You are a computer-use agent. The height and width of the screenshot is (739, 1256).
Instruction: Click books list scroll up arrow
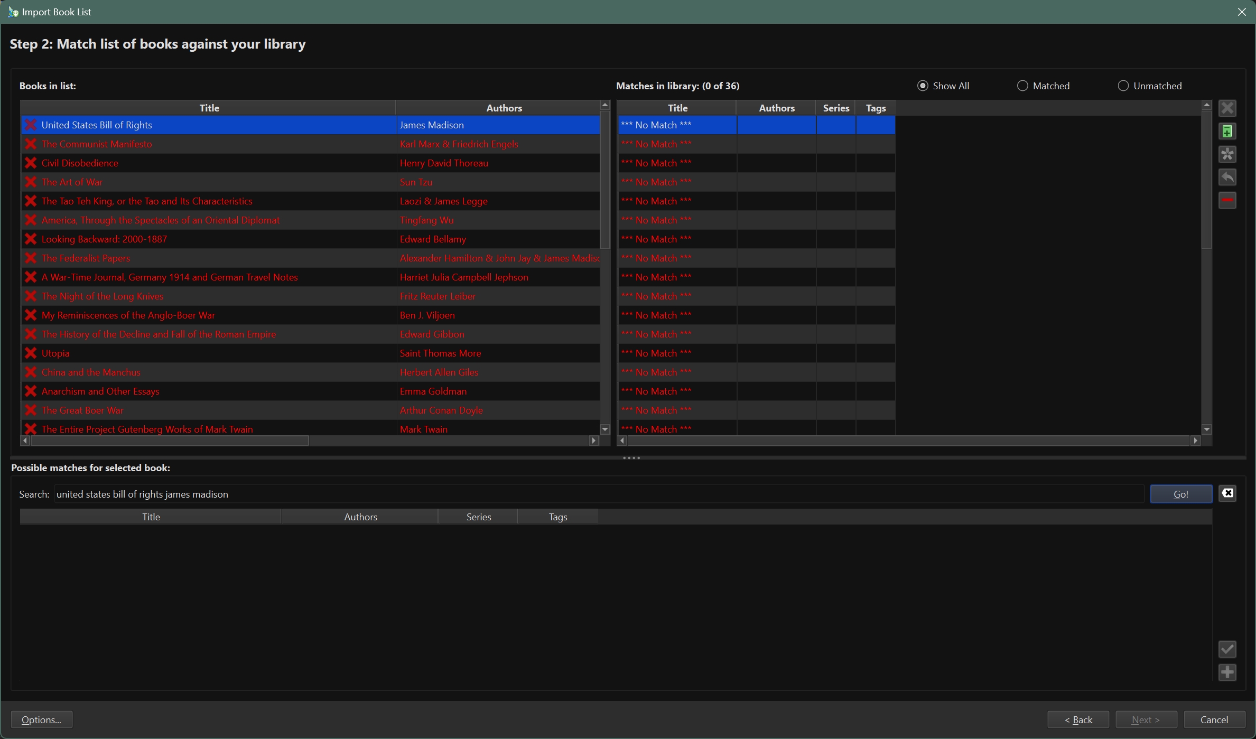(x=605, y=105)
